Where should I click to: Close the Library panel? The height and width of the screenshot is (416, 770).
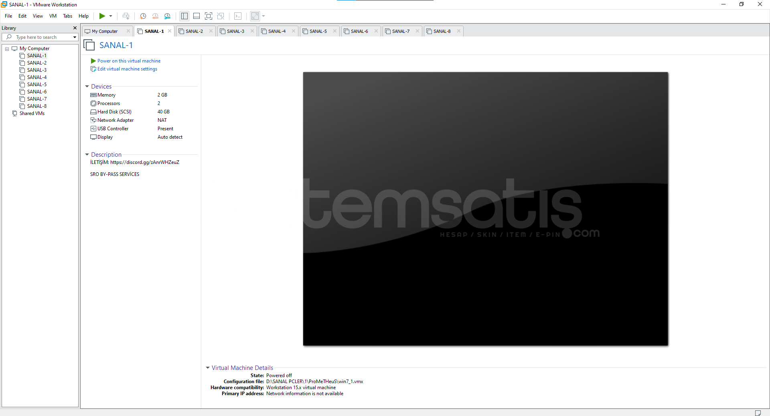[x=75, y=28]
